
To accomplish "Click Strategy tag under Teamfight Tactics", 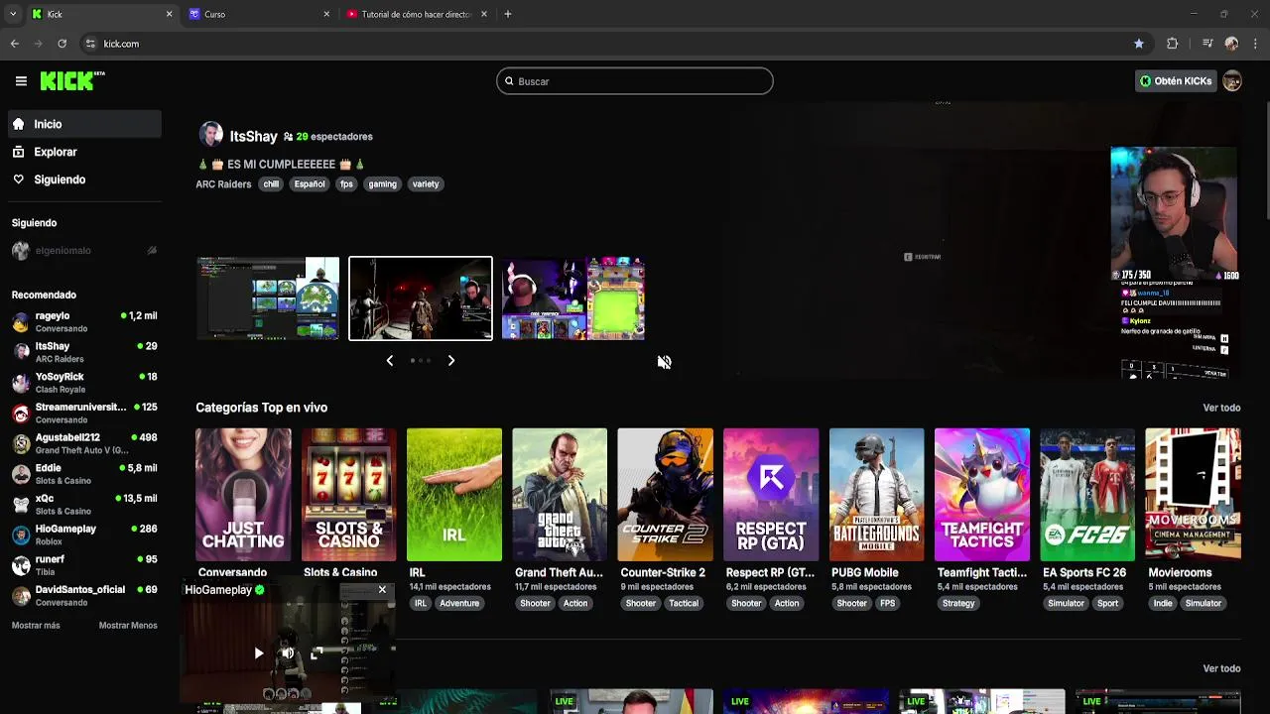I will [958, 603].
